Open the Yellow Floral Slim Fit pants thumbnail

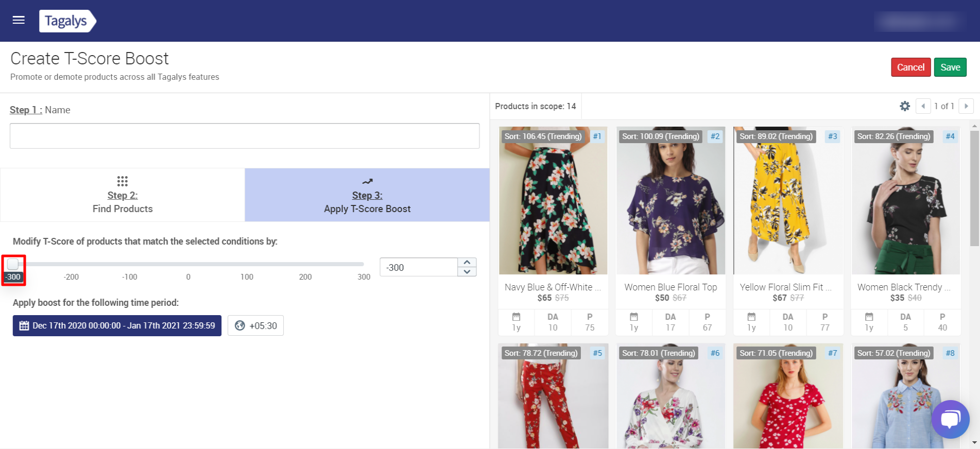(788, 201)
